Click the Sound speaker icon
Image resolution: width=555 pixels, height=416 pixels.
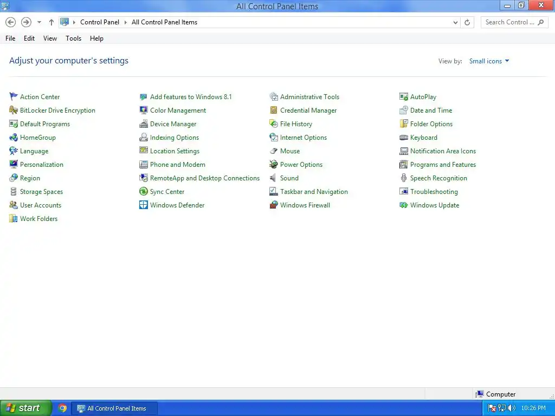pos(274,178)
